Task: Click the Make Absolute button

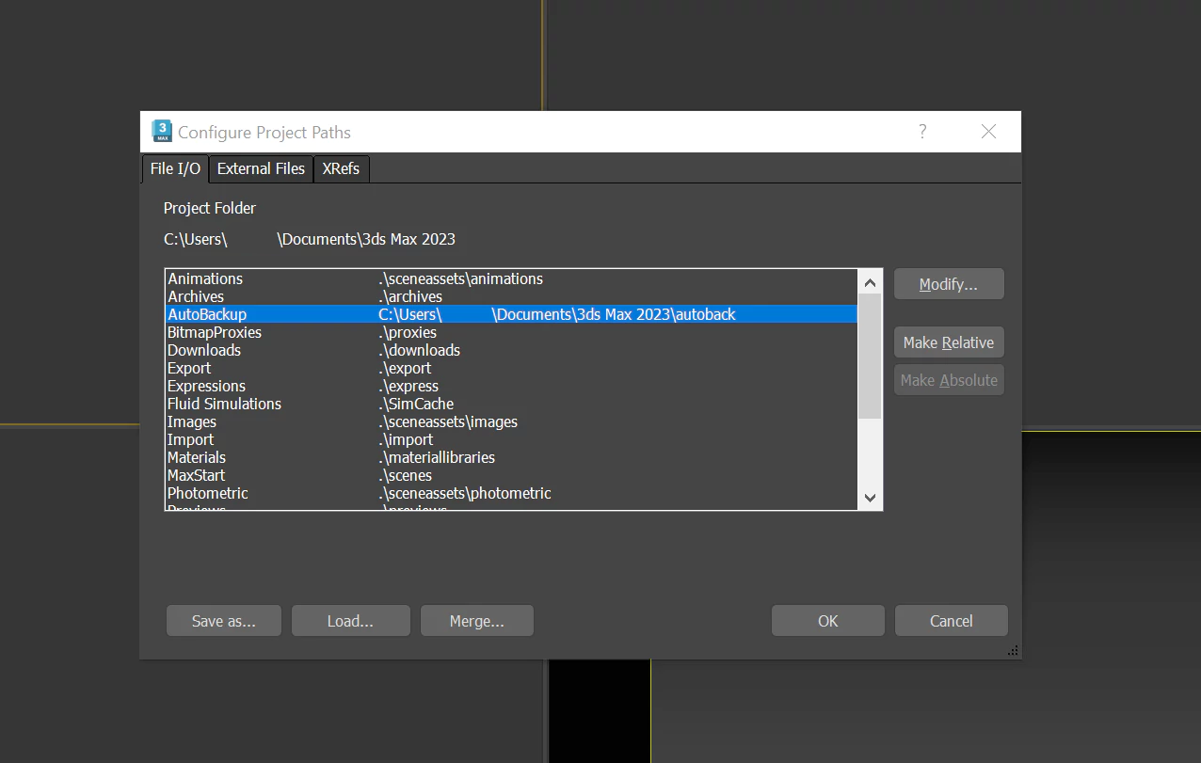Action: coord(948,379)
